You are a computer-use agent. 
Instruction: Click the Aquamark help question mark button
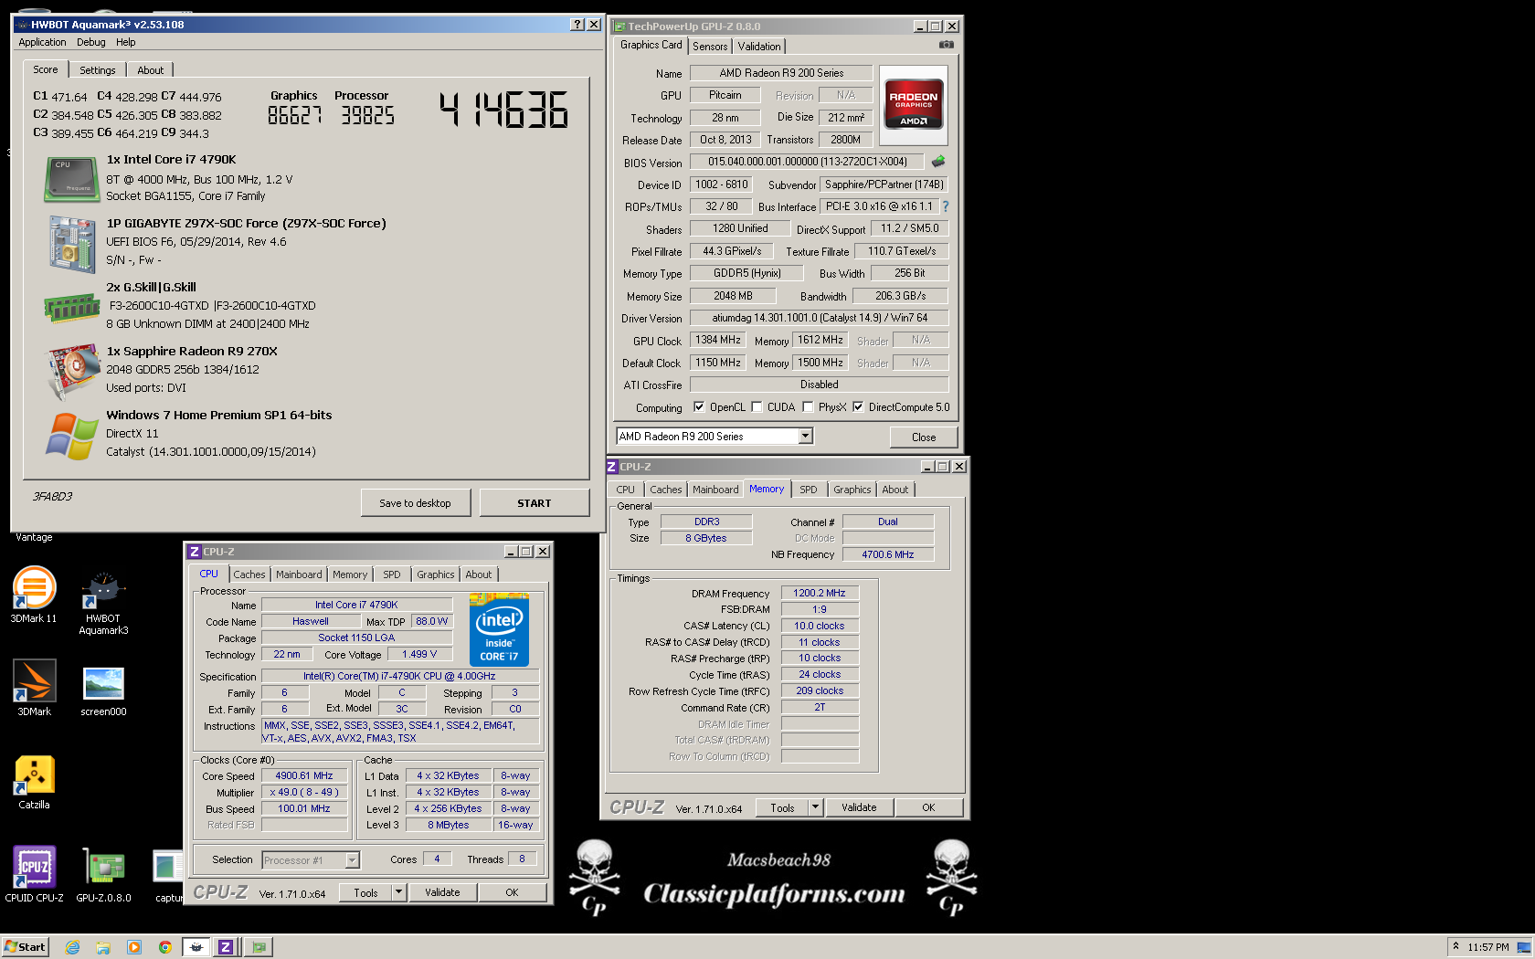coord(577,25)
